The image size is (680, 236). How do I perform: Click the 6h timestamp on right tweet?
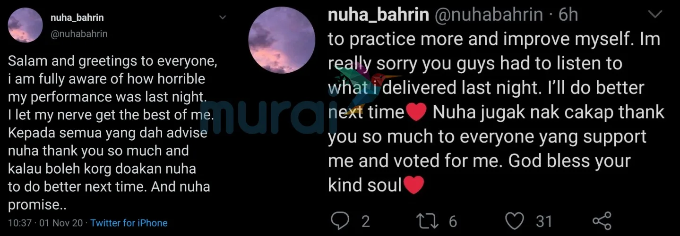click(568, 15)
